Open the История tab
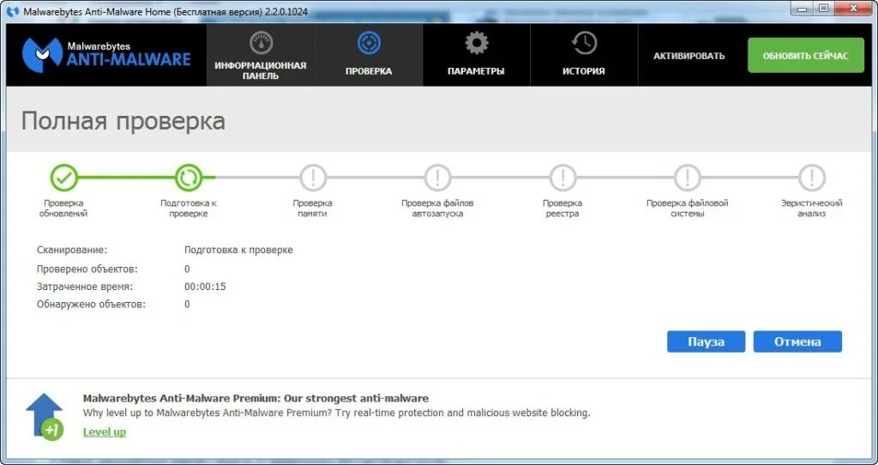Image resolution: width=878 pixels, height=465 pixels. click(x=584, y=55)
